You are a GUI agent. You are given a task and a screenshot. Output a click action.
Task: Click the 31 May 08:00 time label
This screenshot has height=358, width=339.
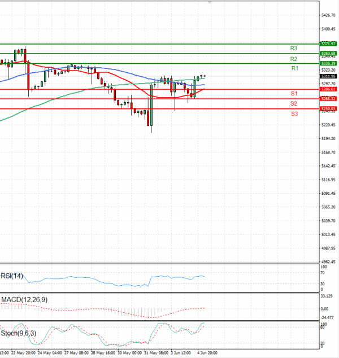tap(157, 353)
